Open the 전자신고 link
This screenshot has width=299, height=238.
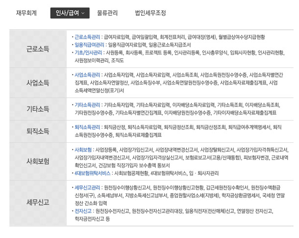tap(83, 211)
